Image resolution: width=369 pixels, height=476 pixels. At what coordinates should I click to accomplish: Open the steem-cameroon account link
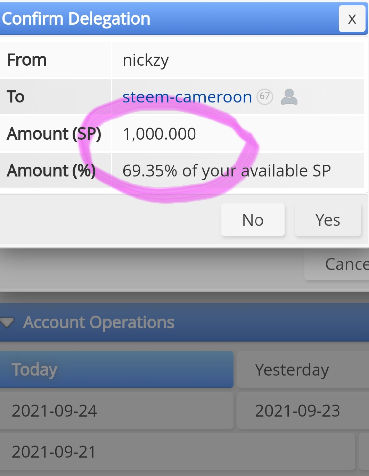pos(187,97)
